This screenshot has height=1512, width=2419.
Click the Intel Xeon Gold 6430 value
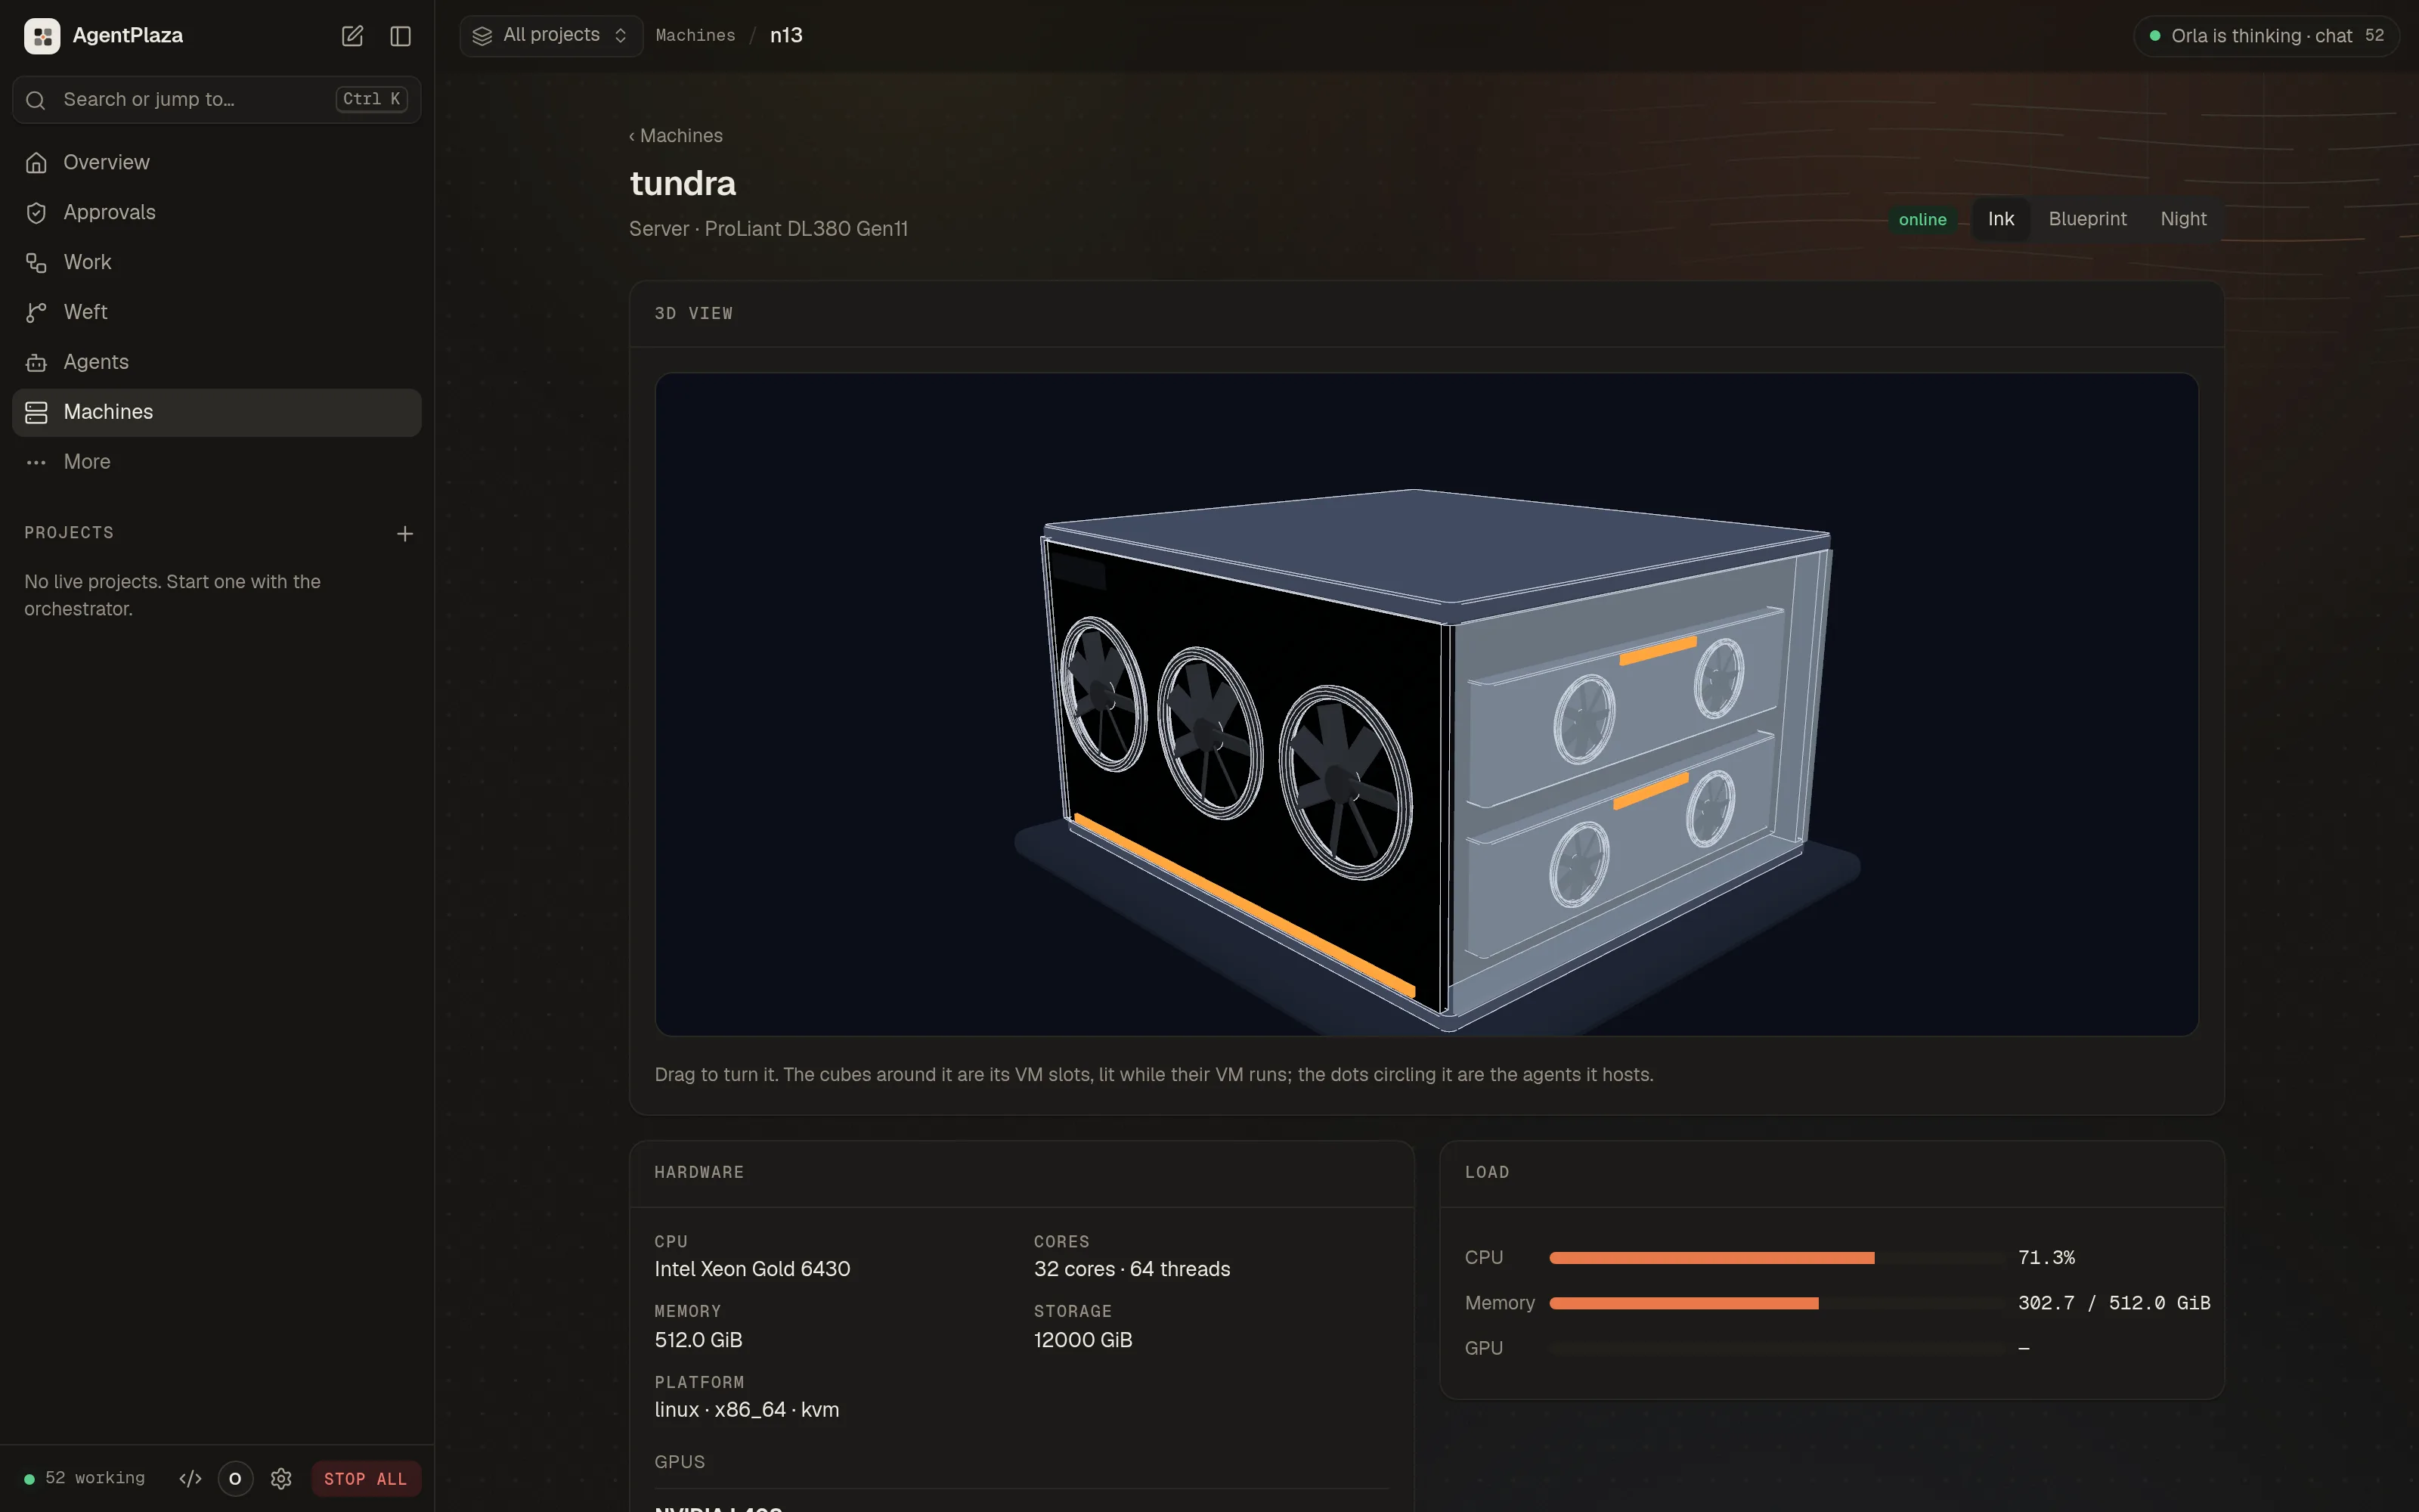(x=753, y=1269)
